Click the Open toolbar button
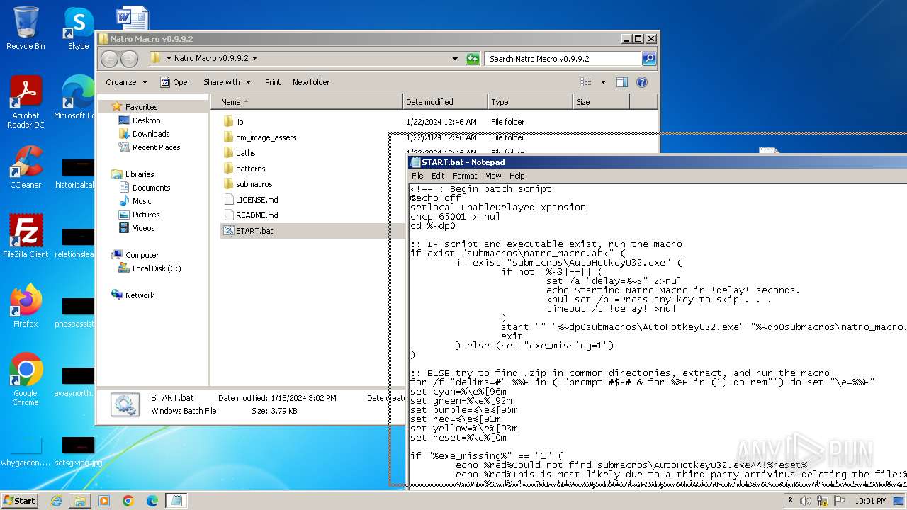907x510 pixels. click(176, 82)
